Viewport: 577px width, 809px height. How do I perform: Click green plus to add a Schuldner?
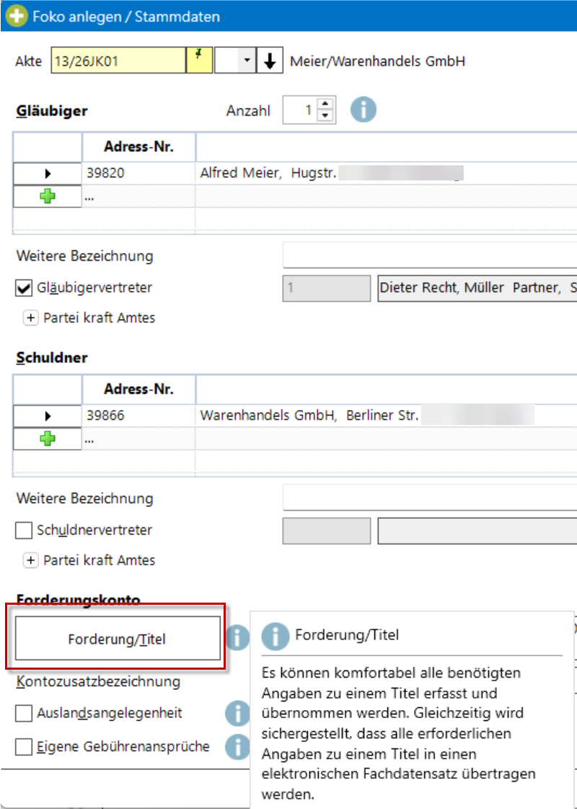click(48, 438)
